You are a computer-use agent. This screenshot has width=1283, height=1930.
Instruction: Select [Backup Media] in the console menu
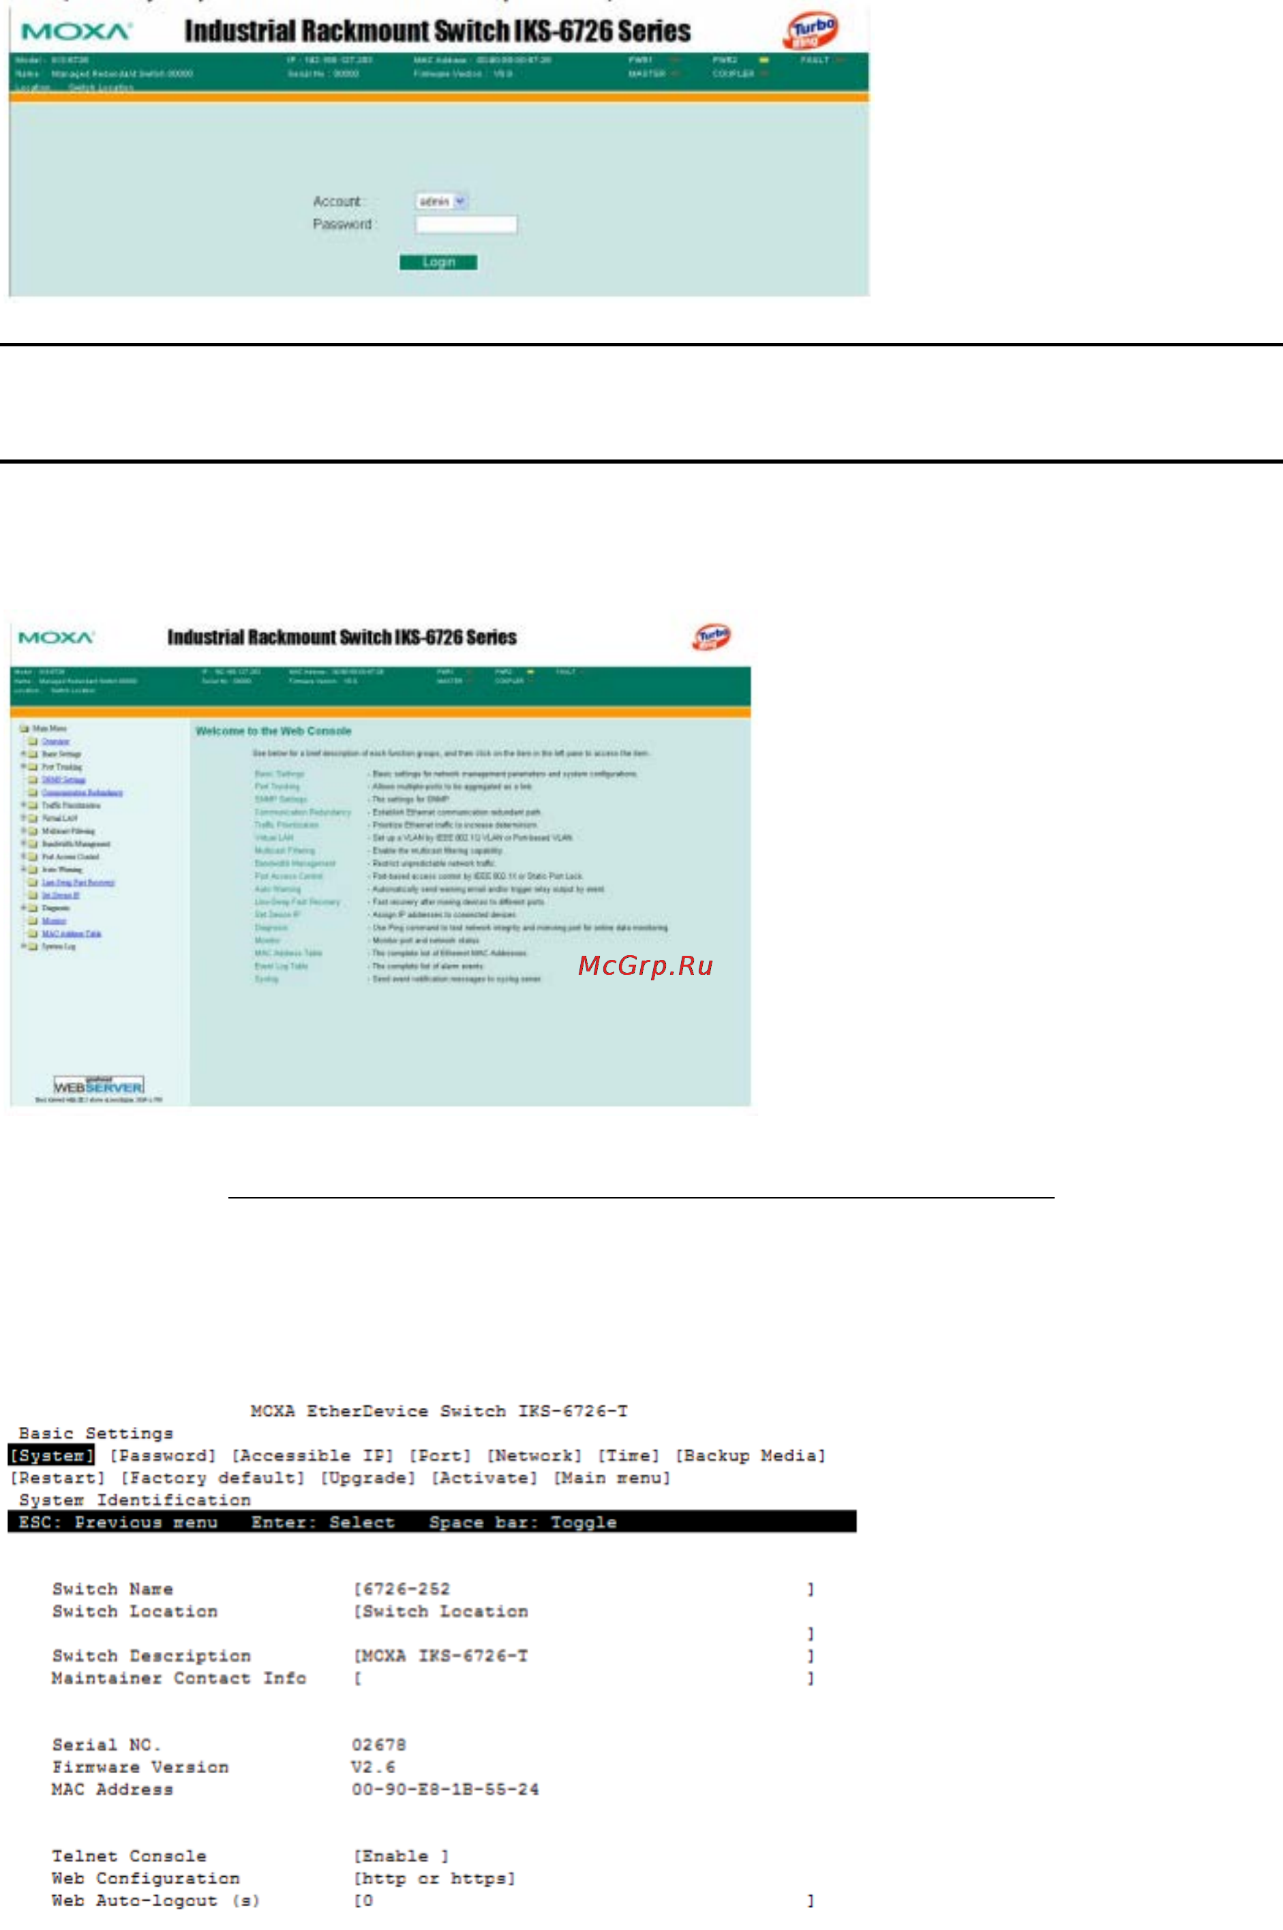point(751,1456)
